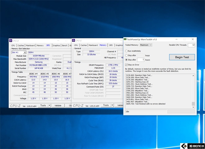Screen dimensions: 205x149
Task: Click log scrollbar down arrow
Action: coord(193,107)
